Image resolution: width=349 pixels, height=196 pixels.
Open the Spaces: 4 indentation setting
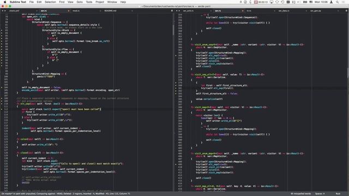[x=320, y=194]
